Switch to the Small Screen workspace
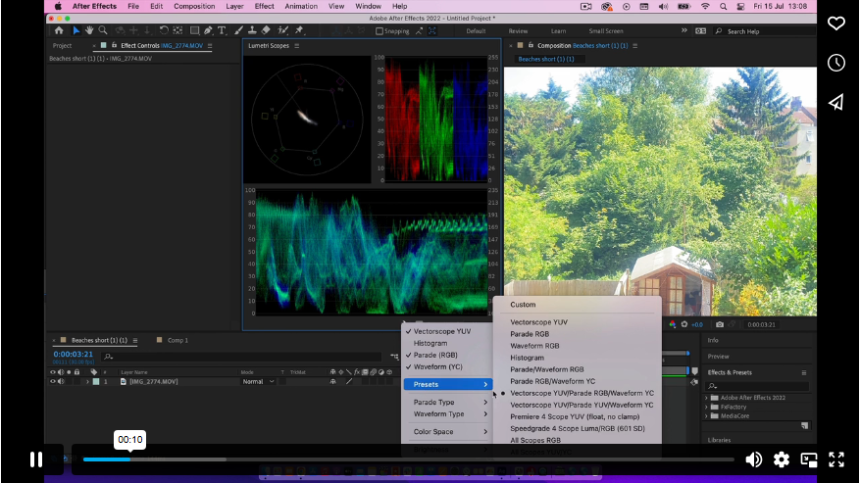 point(605,31)
